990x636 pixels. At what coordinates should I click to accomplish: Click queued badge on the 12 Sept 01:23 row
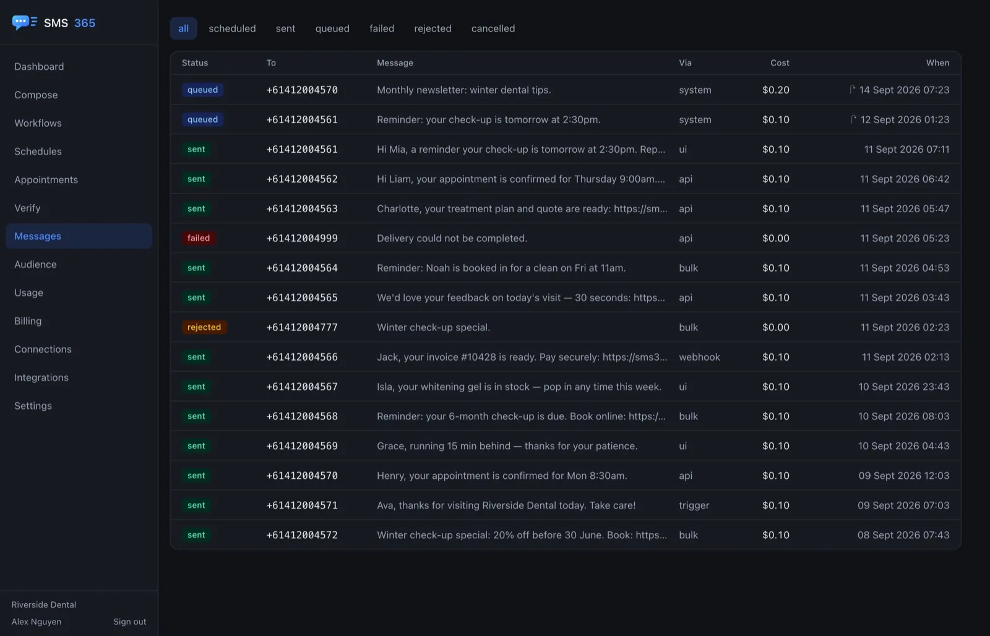tap(202, 119)
